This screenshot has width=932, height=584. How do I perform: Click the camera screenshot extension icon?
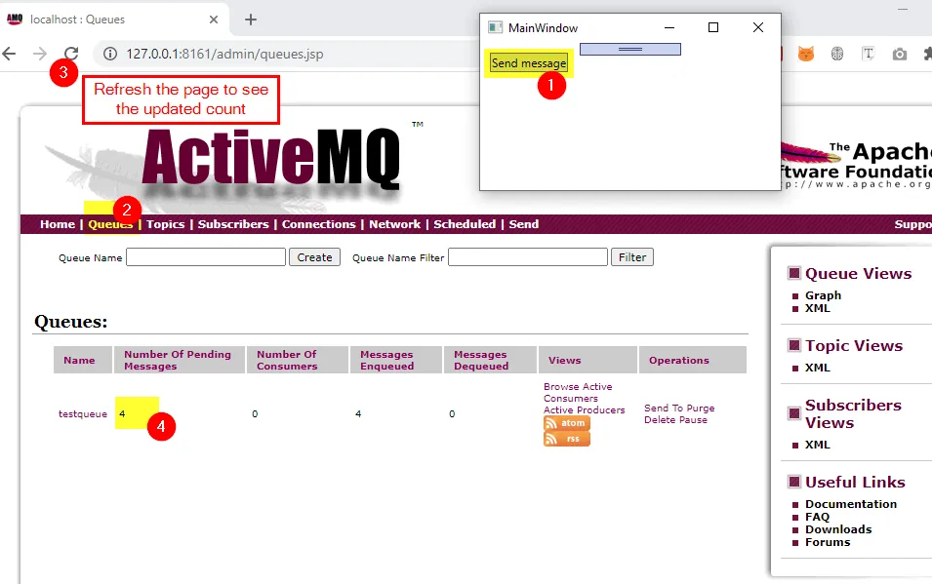(900, 54)
